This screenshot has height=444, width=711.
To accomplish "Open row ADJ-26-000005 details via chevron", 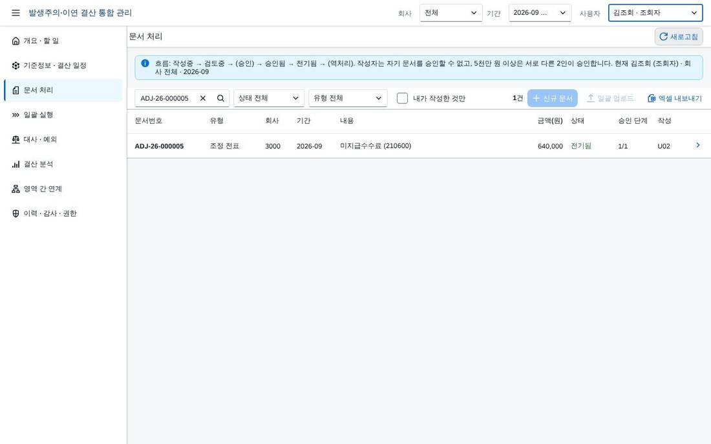I will click(698, 145).
